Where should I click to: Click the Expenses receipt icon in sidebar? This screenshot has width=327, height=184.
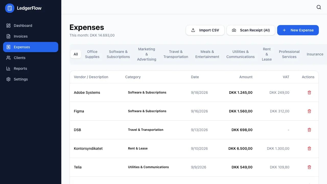8,47
